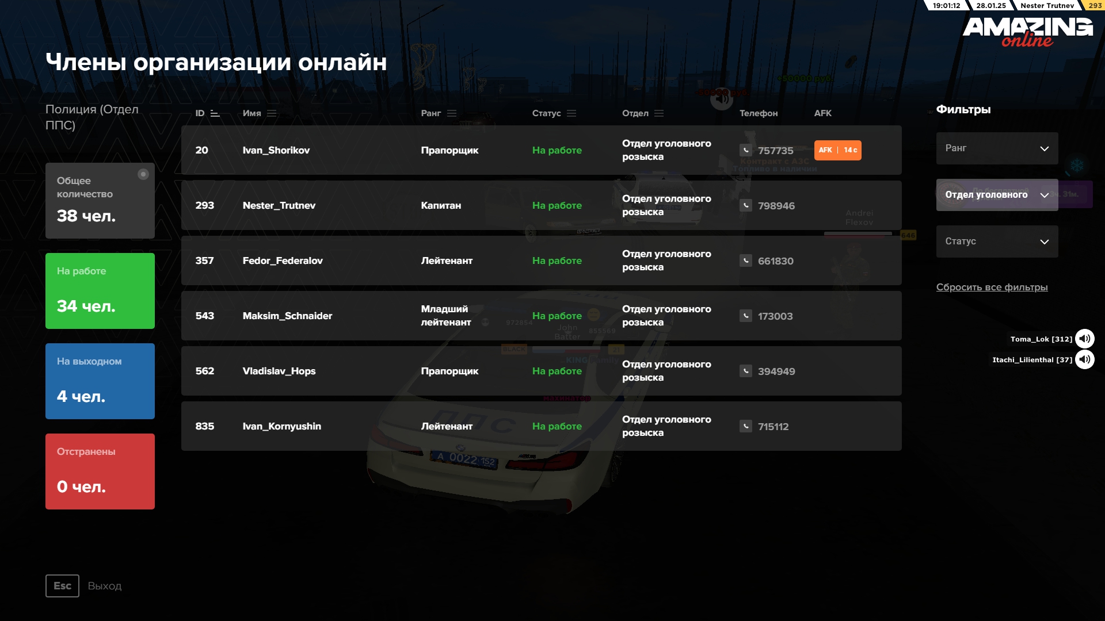Select the red Отстранены card
This screenshot has width=1105, height=621.
tap(100, 471)
